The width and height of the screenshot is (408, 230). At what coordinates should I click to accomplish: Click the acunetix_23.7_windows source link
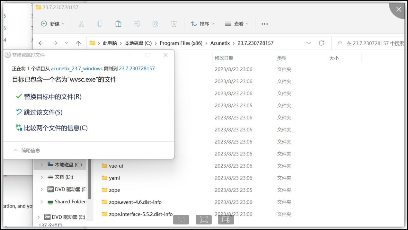coord(77,68)
